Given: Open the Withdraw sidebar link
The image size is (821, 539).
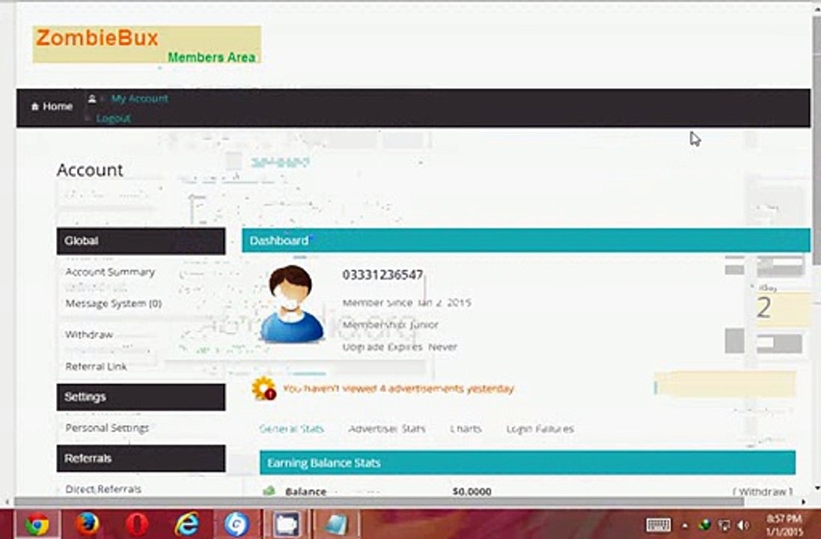Looking at the screenshot, I should 89,335.
